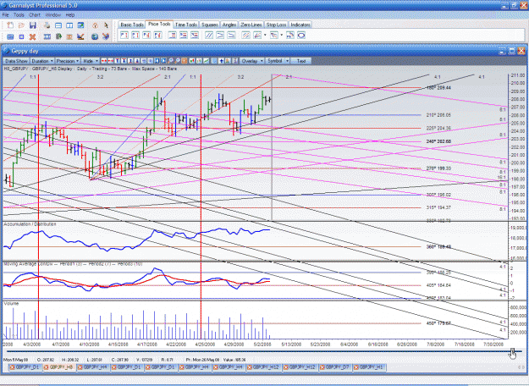Click the red X delete icon
Viewport: 529px width, 386px height.
(33, 36)
